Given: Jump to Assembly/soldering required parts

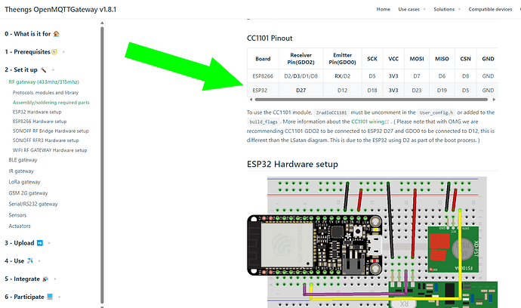Looking at the screenshot, I should click(x=51, y=103).
